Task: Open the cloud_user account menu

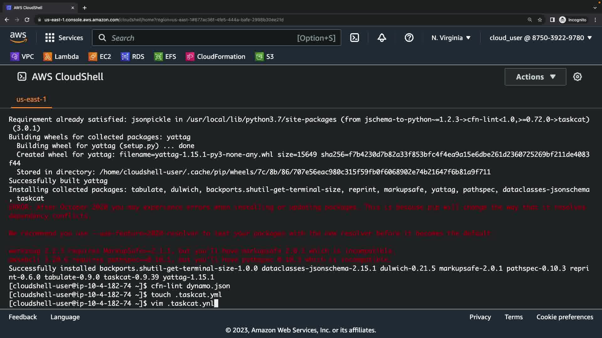Action: pyautogui.click(x=540, y=38)
